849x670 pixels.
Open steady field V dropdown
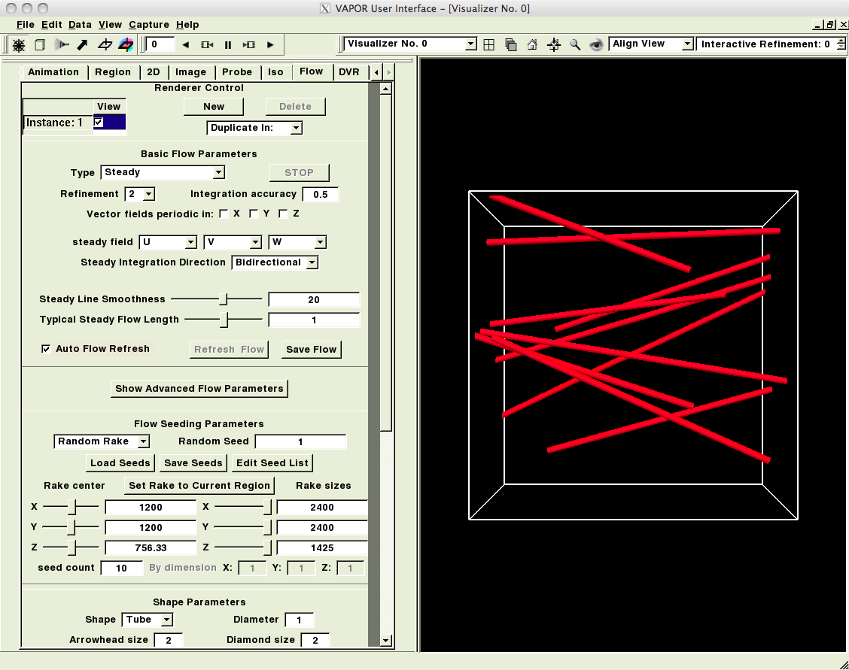[x=233, y=242]
